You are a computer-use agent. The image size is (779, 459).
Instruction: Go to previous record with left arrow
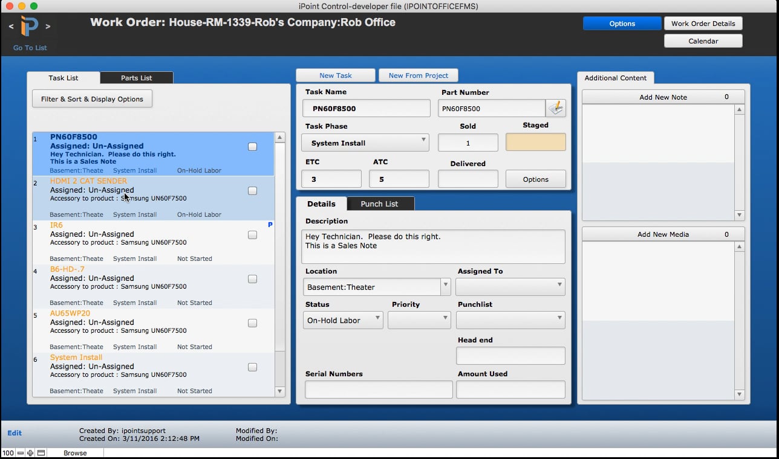(11, 27)
